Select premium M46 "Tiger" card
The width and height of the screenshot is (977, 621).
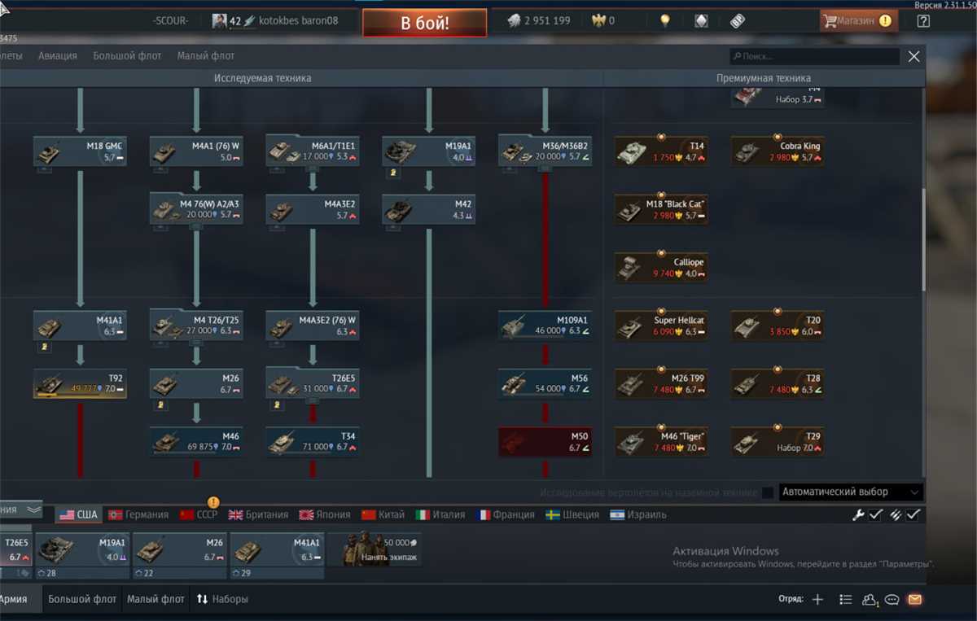[661, 442]
